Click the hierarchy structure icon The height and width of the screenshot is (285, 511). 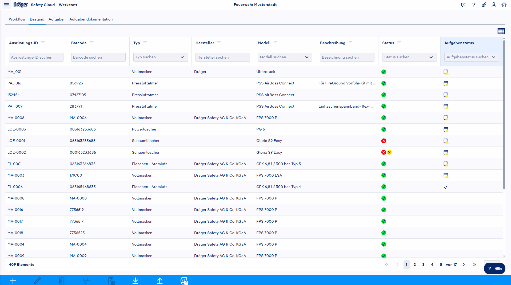coord(86,281)
